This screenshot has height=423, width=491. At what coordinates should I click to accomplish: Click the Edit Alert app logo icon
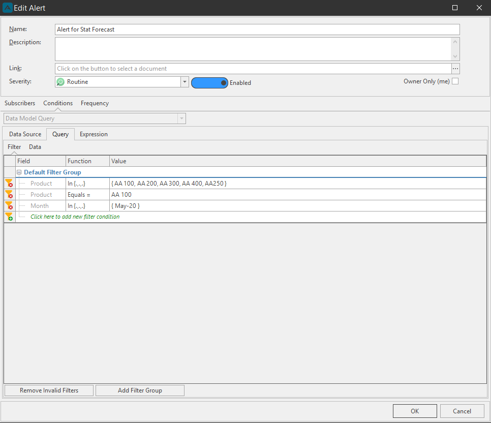7,8
